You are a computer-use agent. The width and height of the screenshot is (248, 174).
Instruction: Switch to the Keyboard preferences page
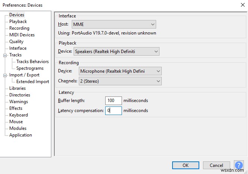(x=19, y=115)
